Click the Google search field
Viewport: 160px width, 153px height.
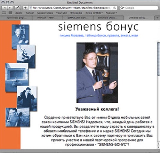click(139, 8)
